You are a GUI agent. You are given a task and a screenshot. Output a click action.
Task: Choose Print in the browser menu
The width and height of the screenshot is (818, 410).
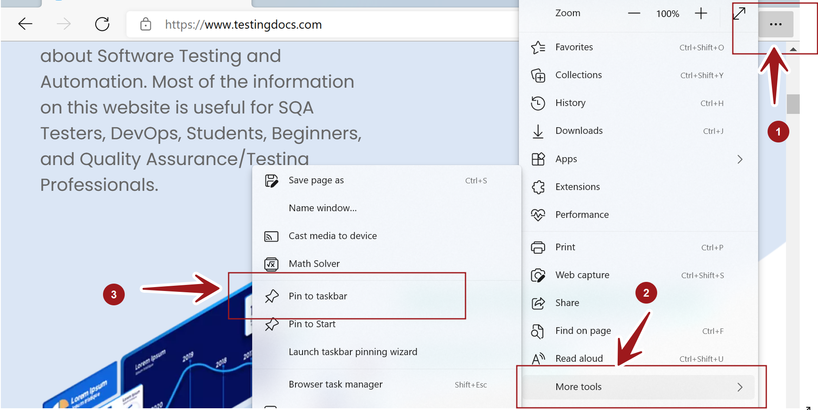[x=638, y=247]
